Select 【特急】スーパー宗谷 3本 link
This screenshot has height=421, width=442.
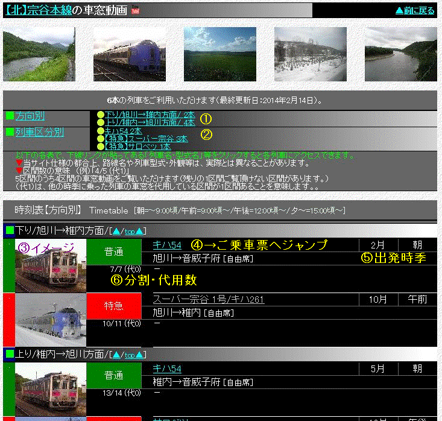pos(147,139)
